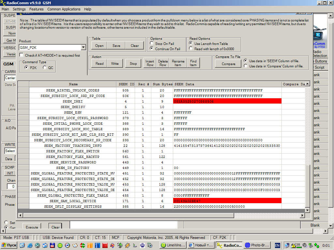This screenshot has width=334, height=250.
Task: Launch Netscape icon in quick launch
Action: point(38,245)
